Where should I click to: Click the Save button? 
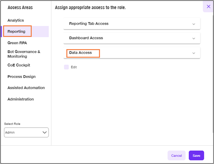(x=196, y=156)
